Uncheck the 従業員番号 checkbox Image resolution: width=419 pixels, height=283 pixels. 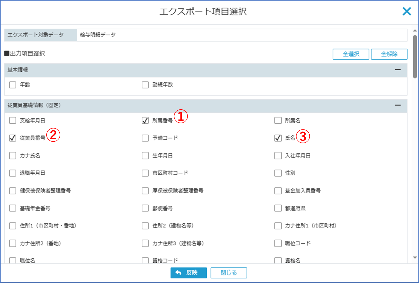[x=13, y=138]
